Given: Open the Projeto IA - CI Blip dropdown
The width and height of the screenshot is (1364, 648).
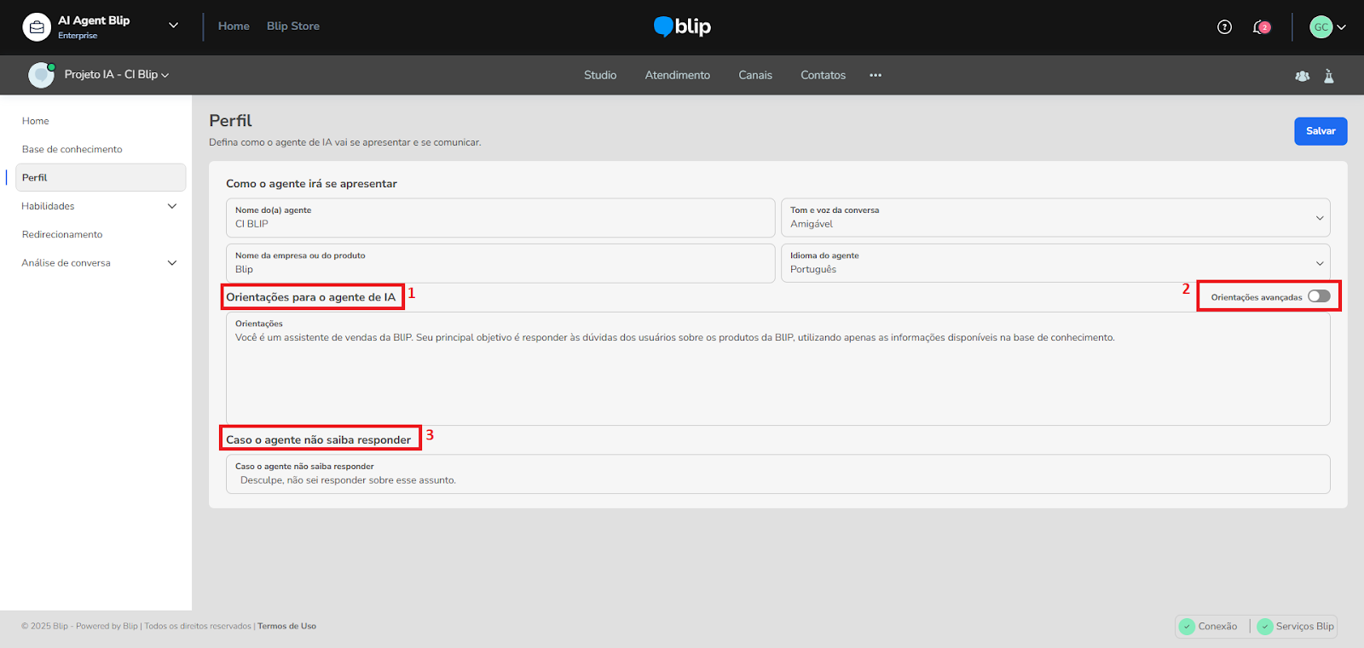Looking at the screenshot, I should [x=117, y=75].
